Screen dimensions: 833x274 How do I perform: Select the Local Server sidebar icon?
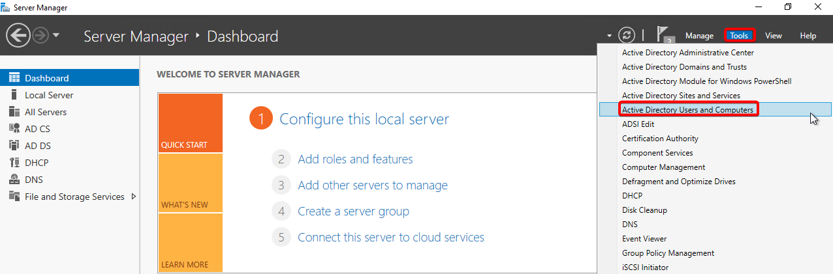(x=14, y=95)
